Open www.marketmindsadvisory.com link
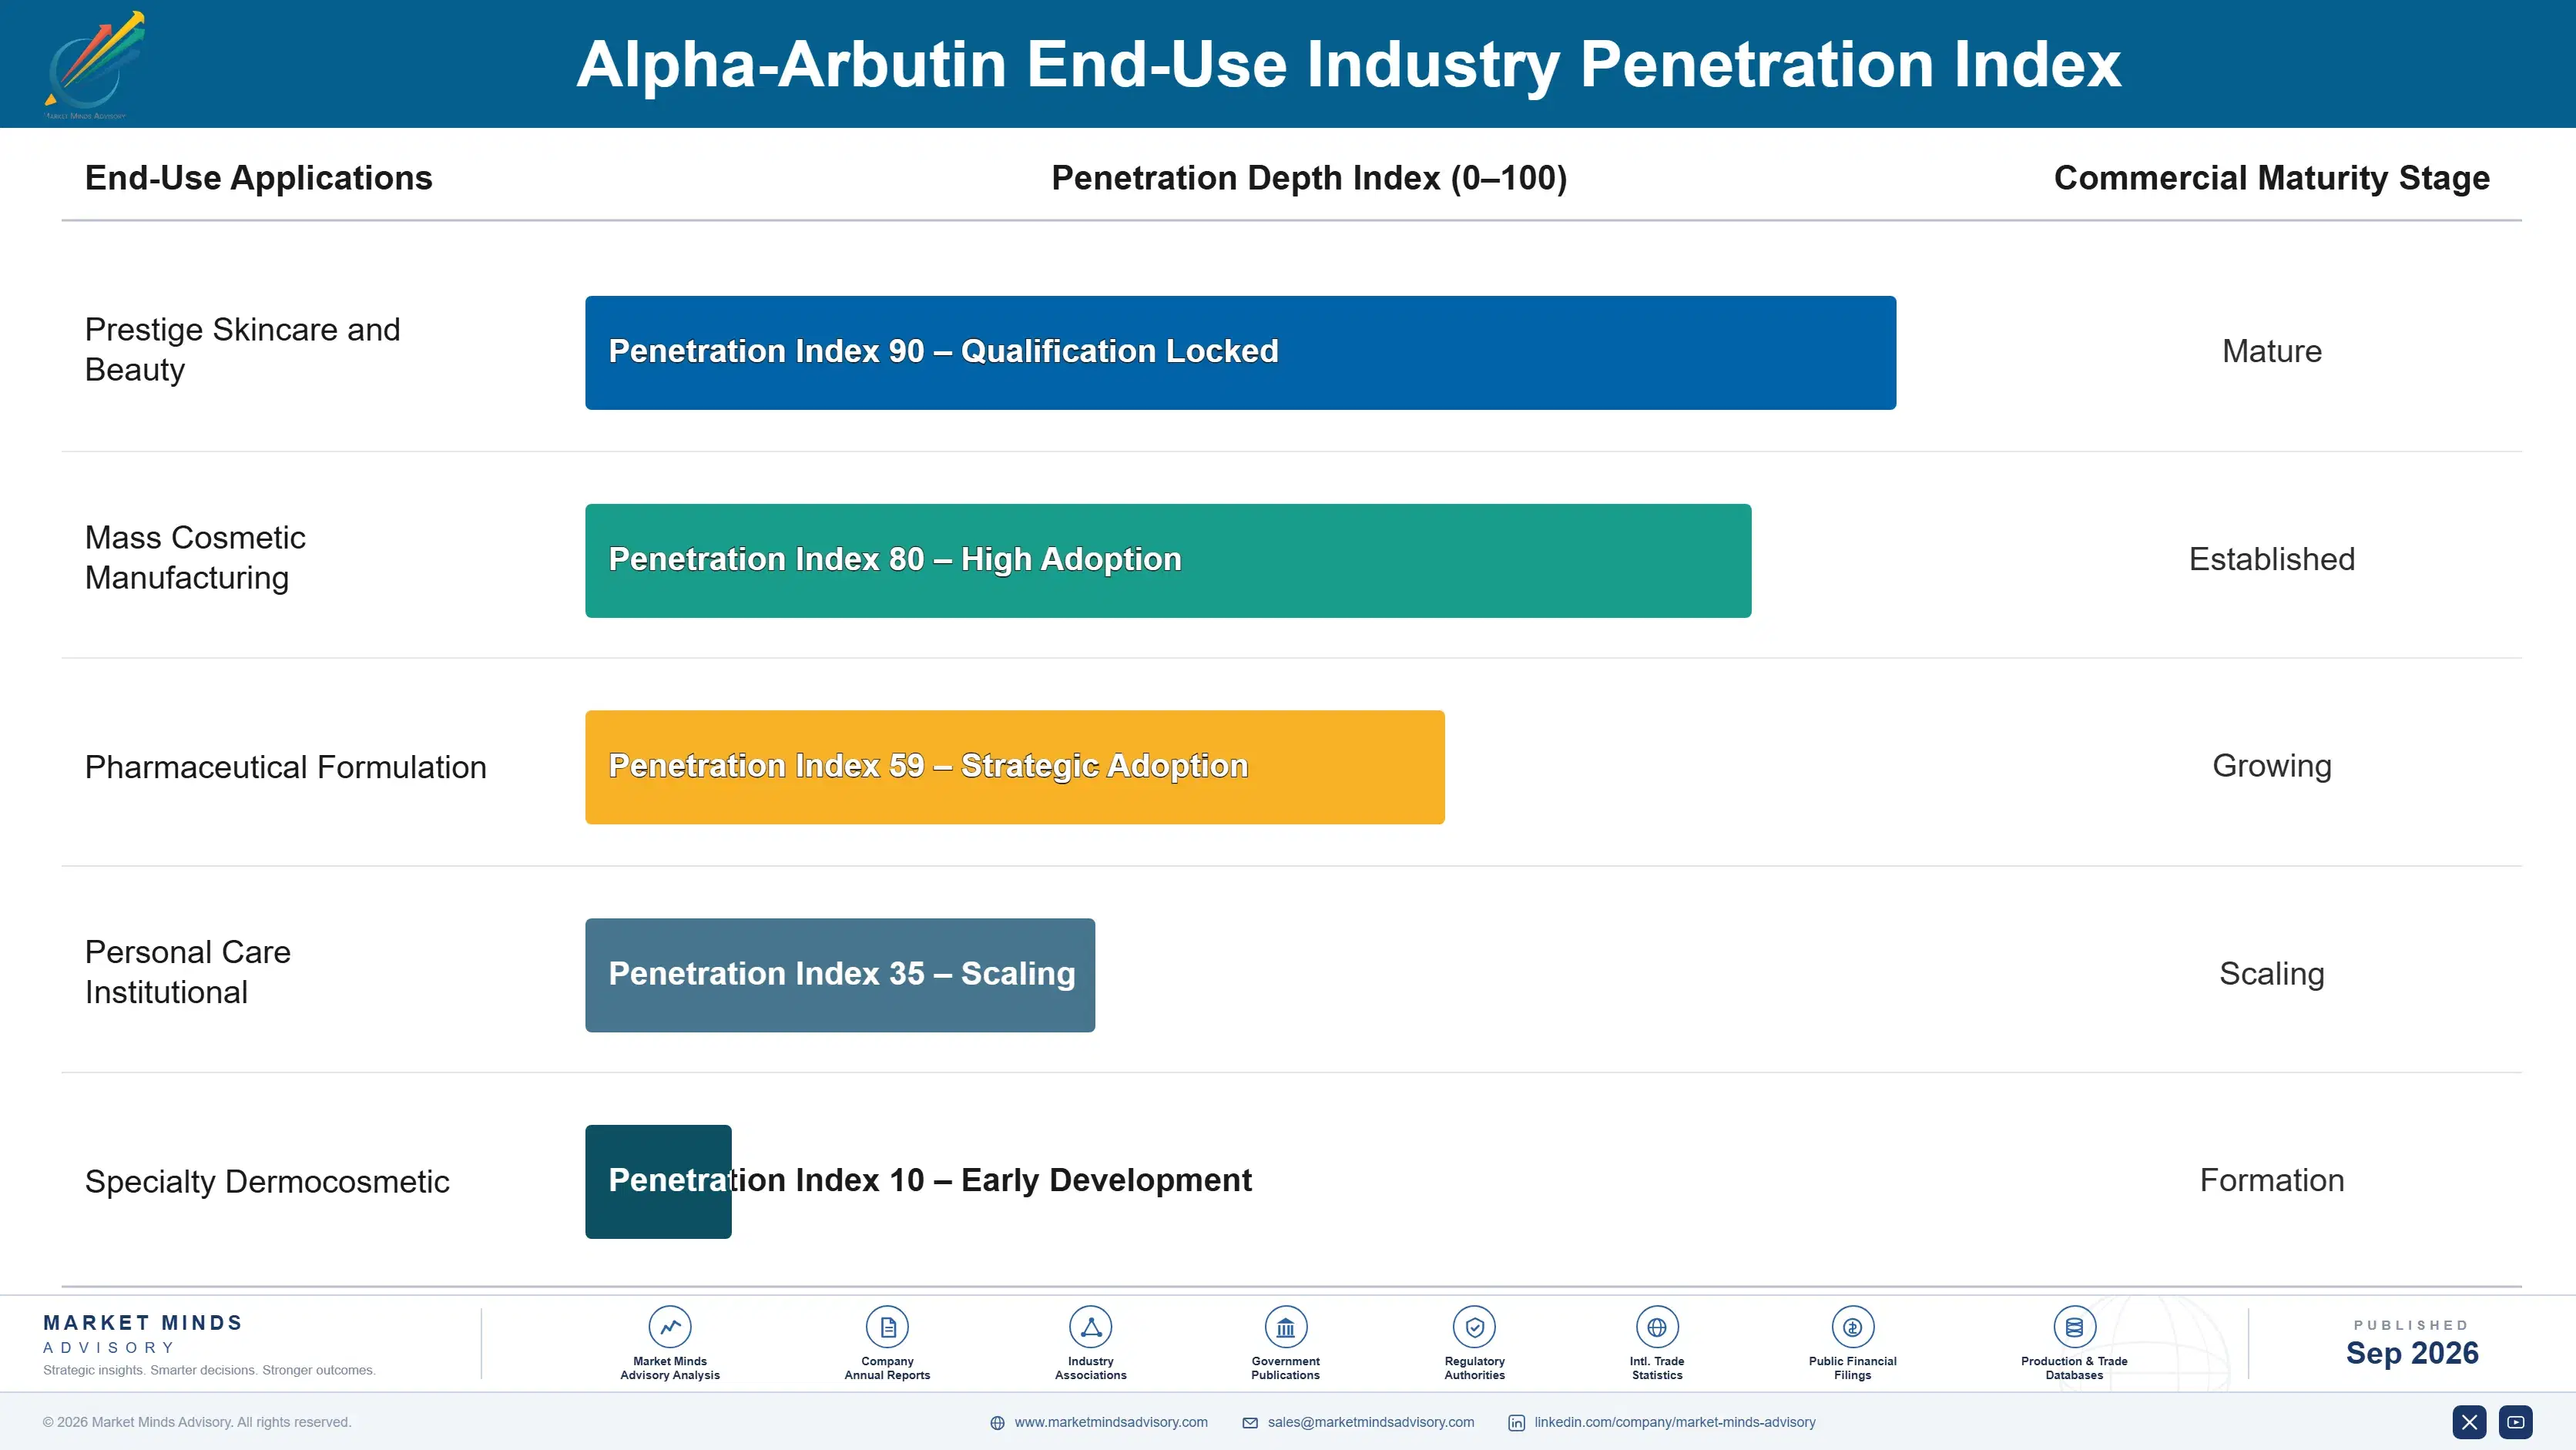This screenshot has width=2576, height=1450. [1111, 1422]
